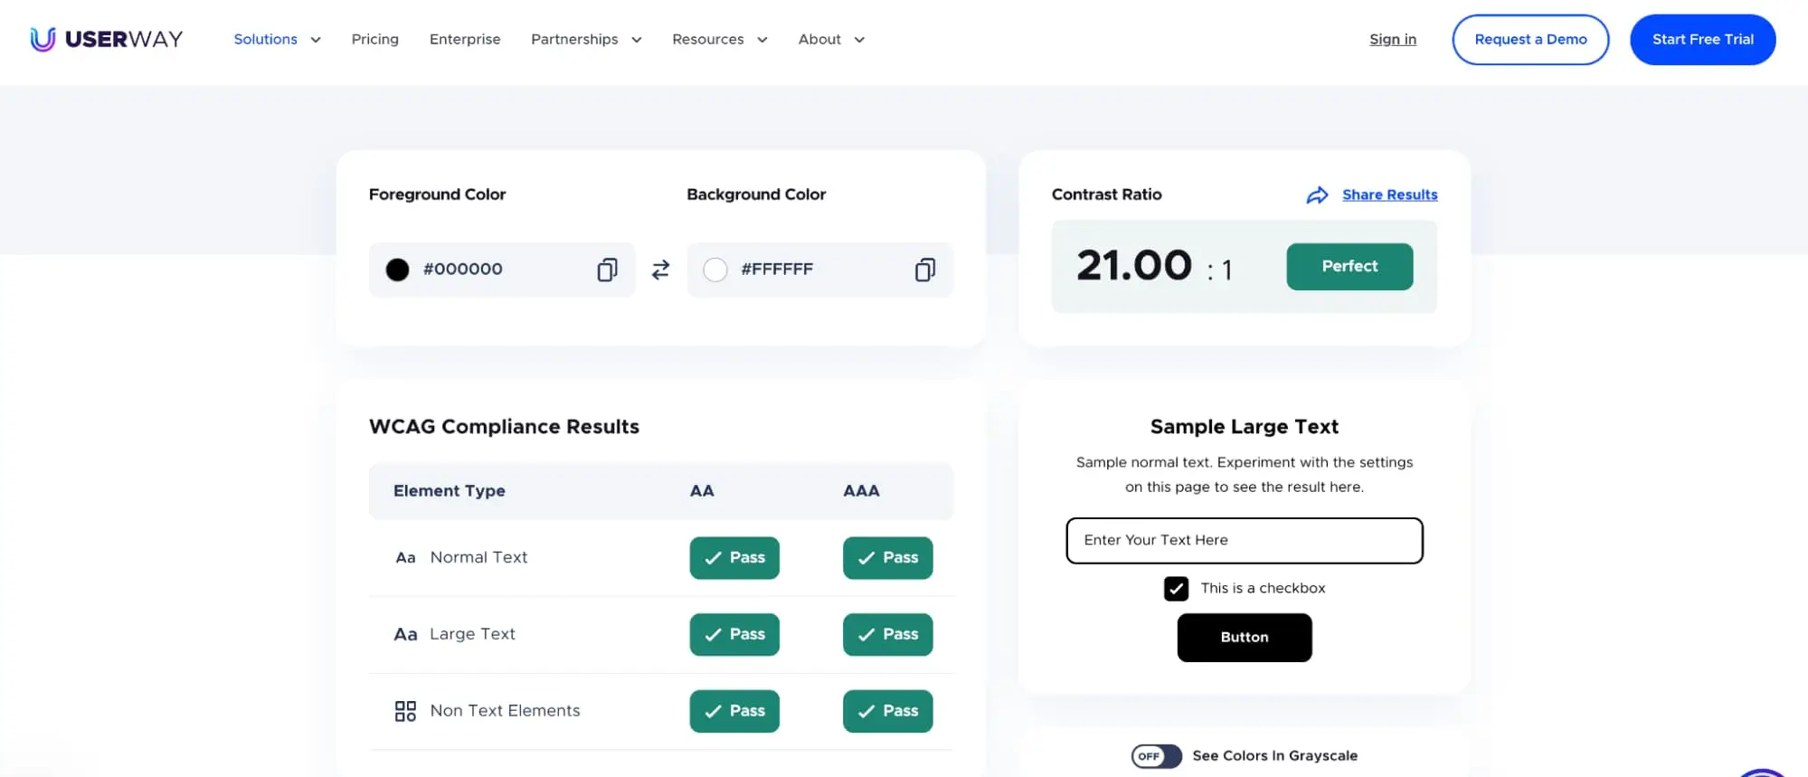The width and height of the screenshot is (1808, 777).
Task: Go to the Pricing page
Action: pos(374,40)
